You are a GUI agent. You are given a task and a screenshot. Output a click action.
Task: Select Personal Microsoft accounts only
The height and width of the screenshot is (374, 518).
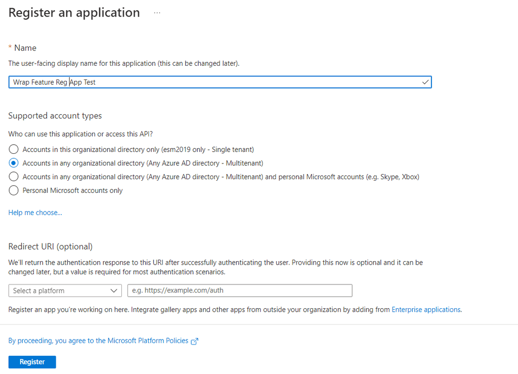[x=14, y=190]
